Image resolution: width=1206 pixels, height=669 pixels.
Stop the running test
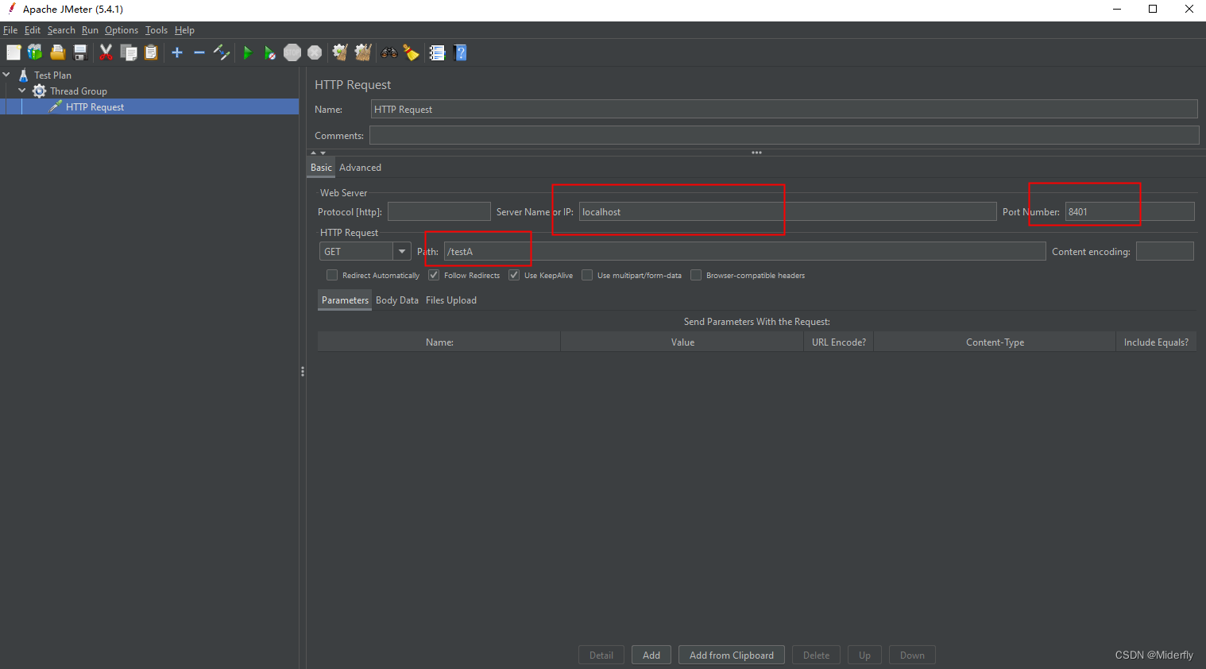click(x=292, y=52)
